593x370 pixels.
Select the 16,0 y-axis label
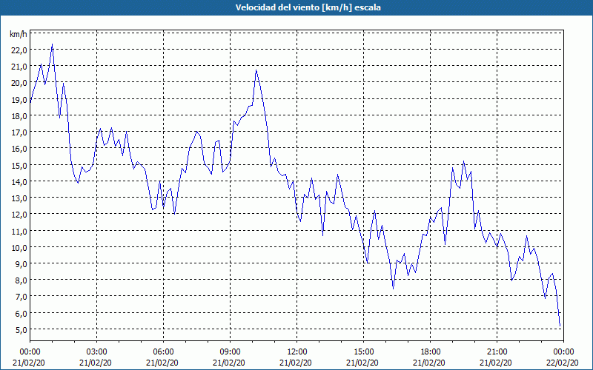coord(20,149)
